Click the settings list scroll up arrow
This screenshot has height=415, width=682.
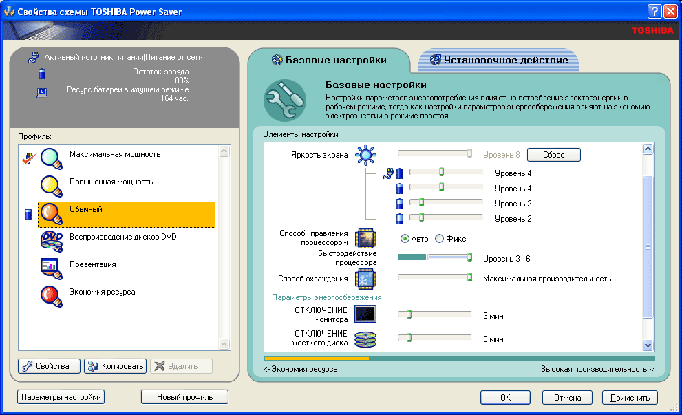[648, 149]
